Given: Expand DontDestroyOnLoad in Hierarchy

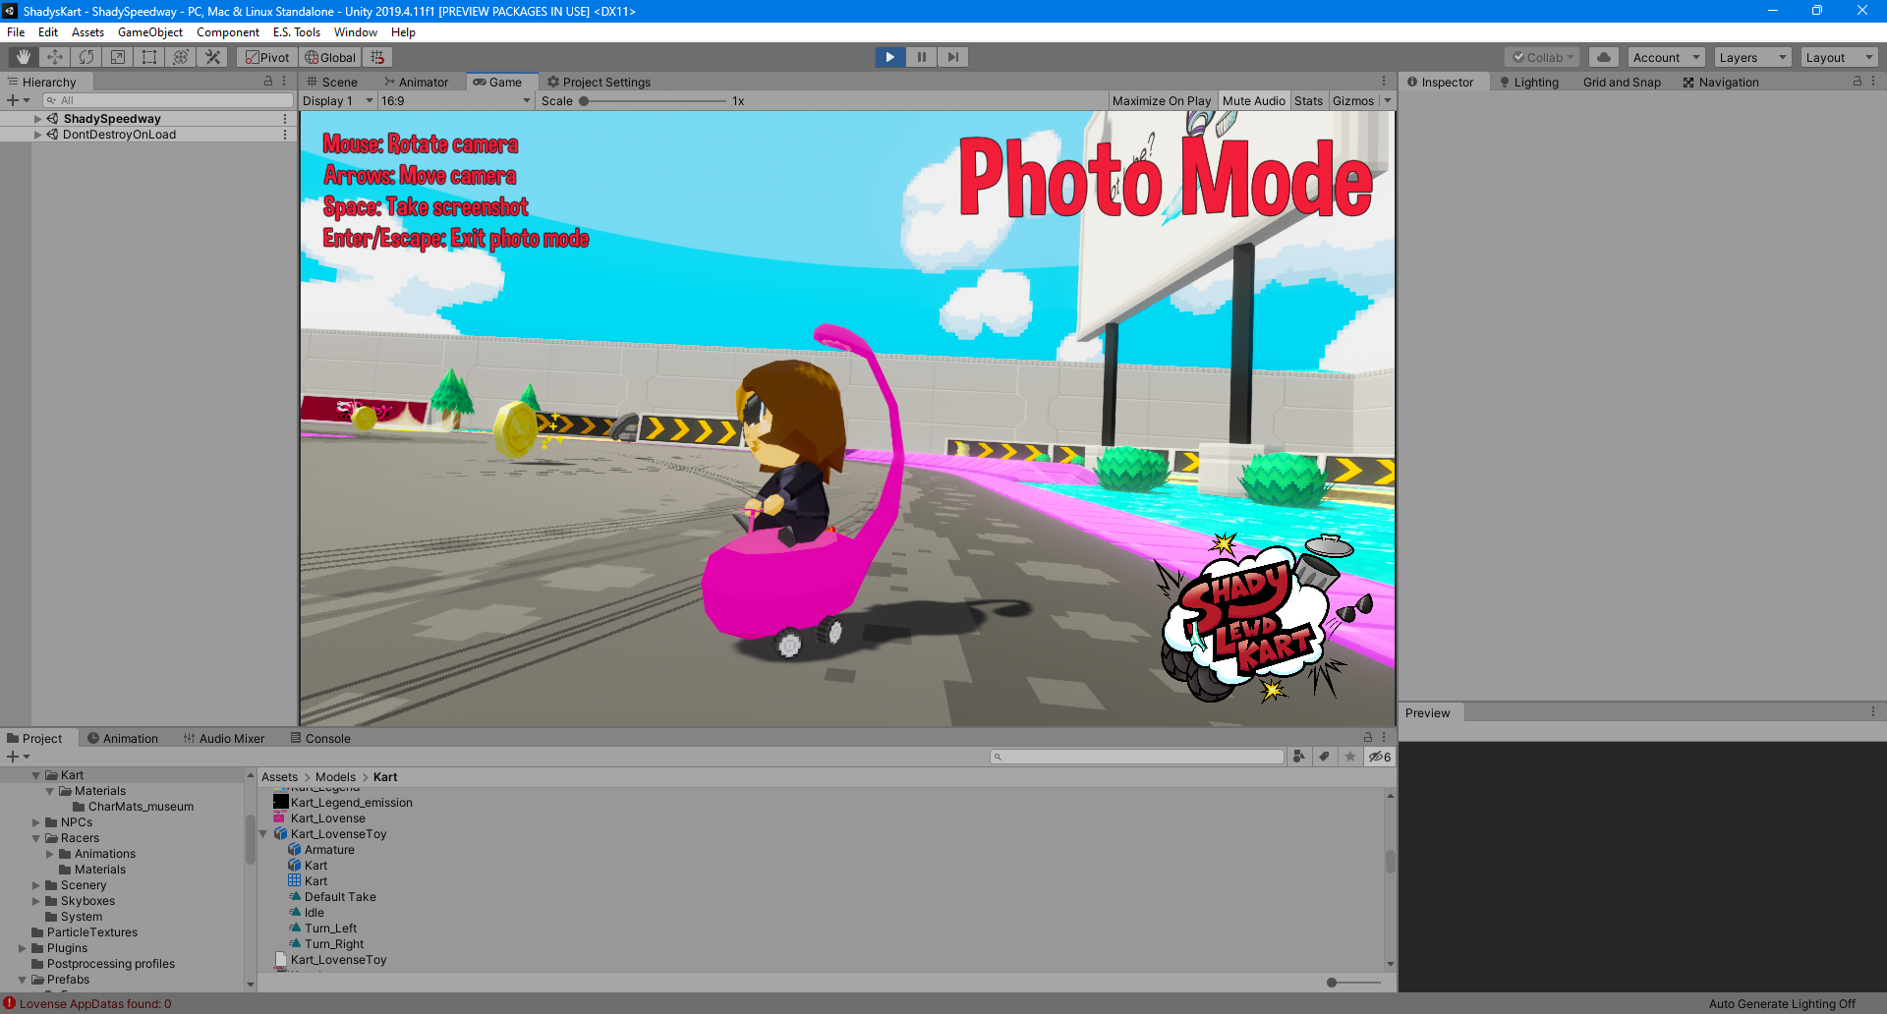Looking at the screenshot, I should pos(38,135).
